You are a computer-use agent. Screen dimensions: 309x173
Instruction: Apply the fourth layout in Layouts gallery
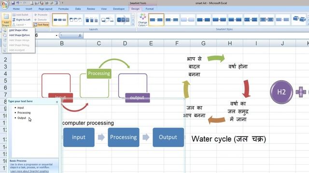point(107,20)
